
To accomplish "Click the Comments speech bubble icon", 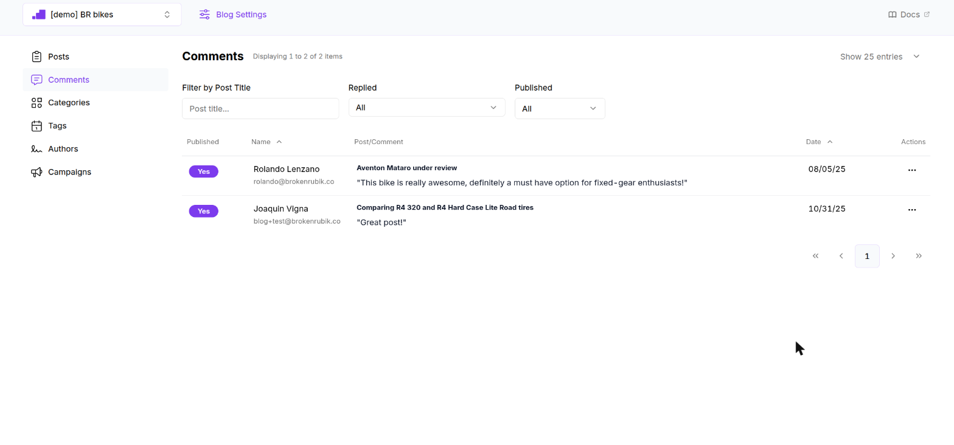I will (37, 80).
